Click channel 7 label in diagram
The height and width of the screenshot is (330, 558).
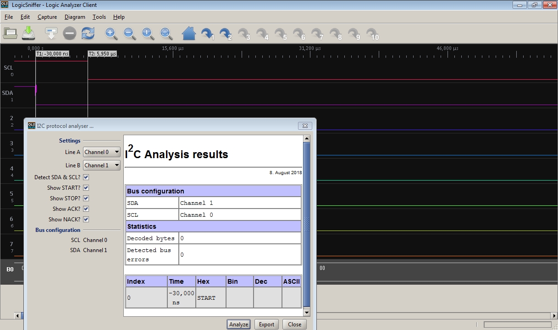coord(11,244)
